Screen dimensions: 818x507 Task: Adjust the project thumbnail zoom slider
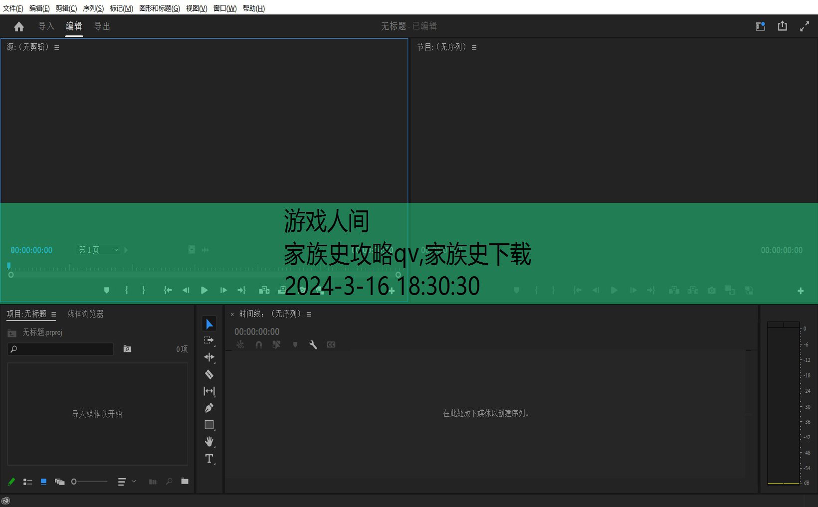click(x=89, y=482)
